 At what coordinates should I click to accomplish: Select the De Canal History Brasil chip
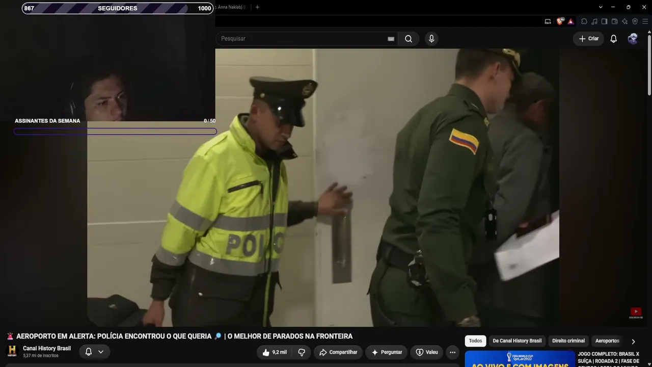517,341
